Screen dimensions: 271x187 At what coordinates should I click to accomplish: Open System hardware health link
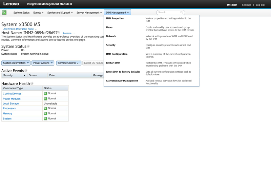[x=7, y=118]
